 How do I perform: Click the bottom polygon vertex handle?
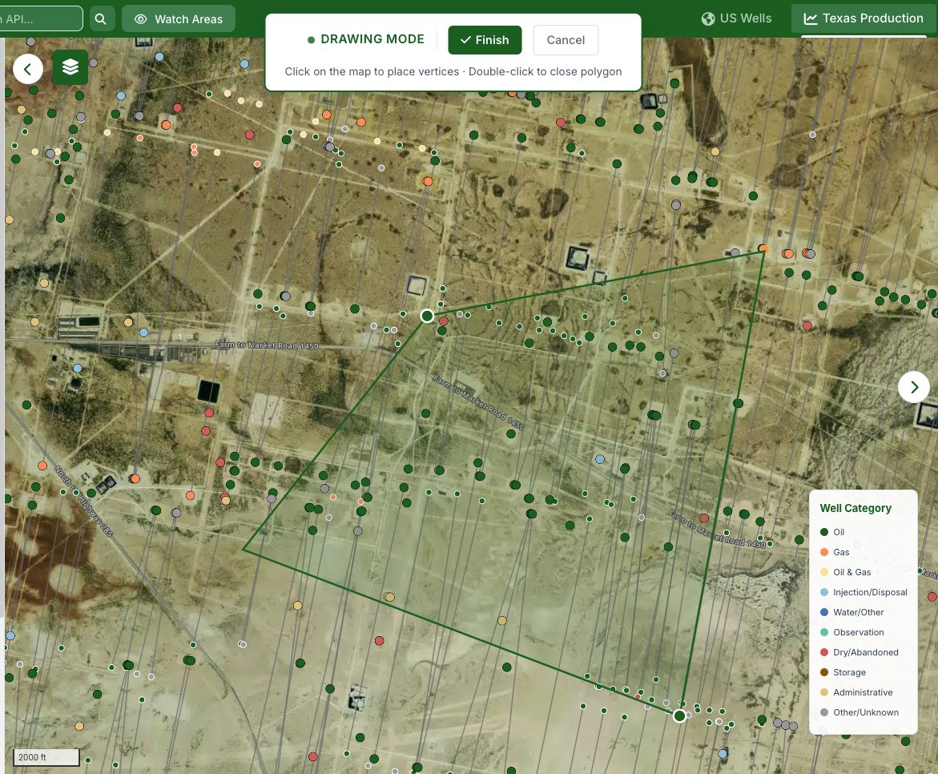[x=679, y=716]
